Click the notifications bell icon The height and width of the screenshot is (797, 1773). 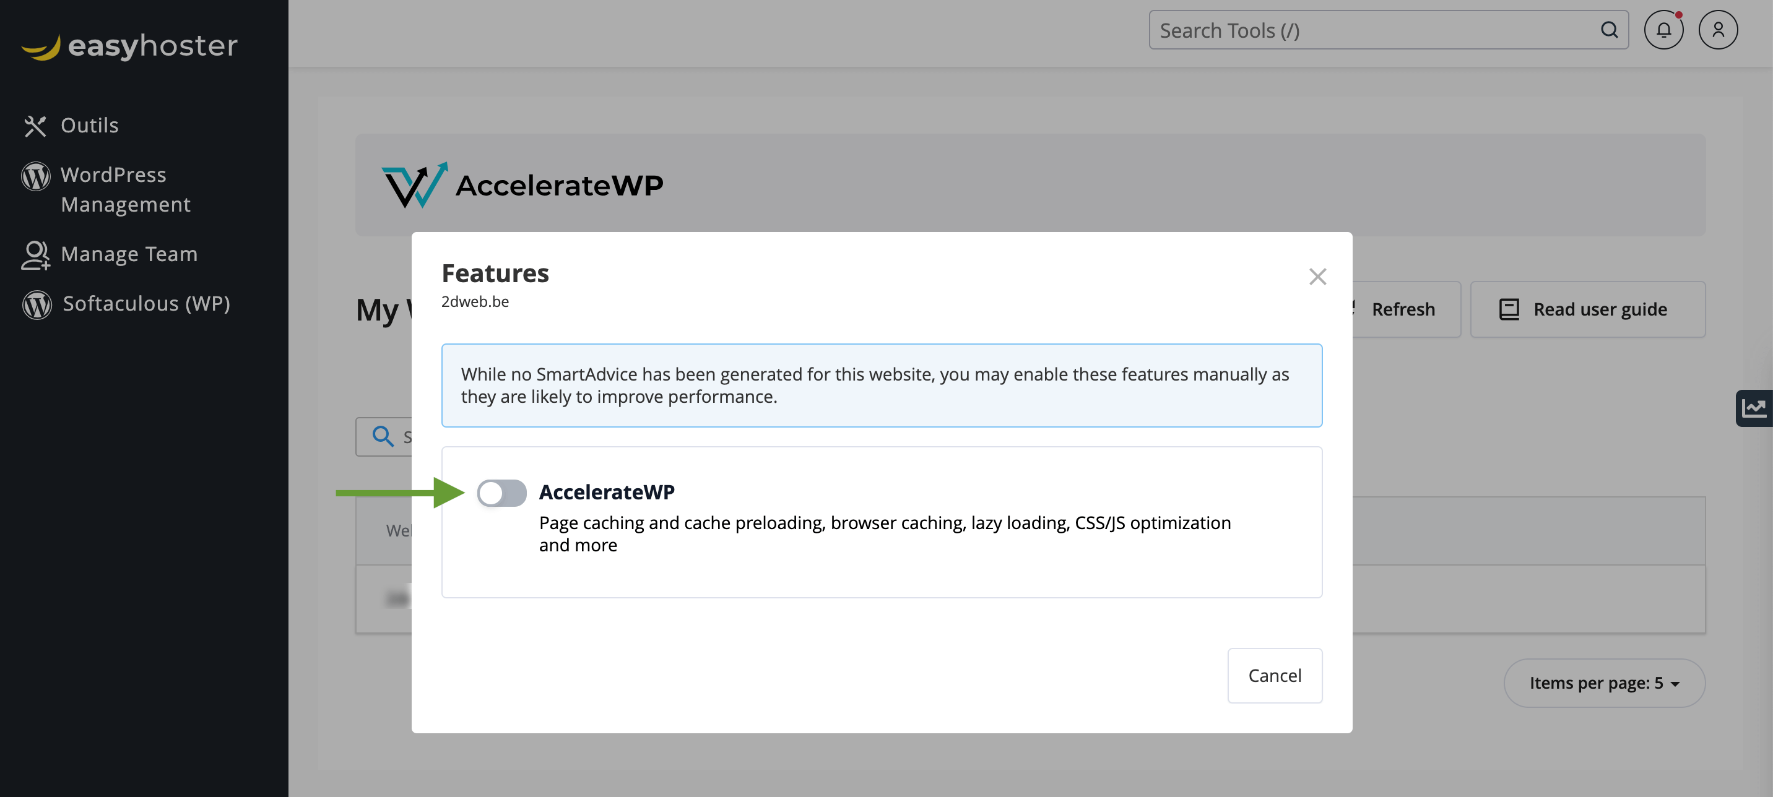point(1663,30)
